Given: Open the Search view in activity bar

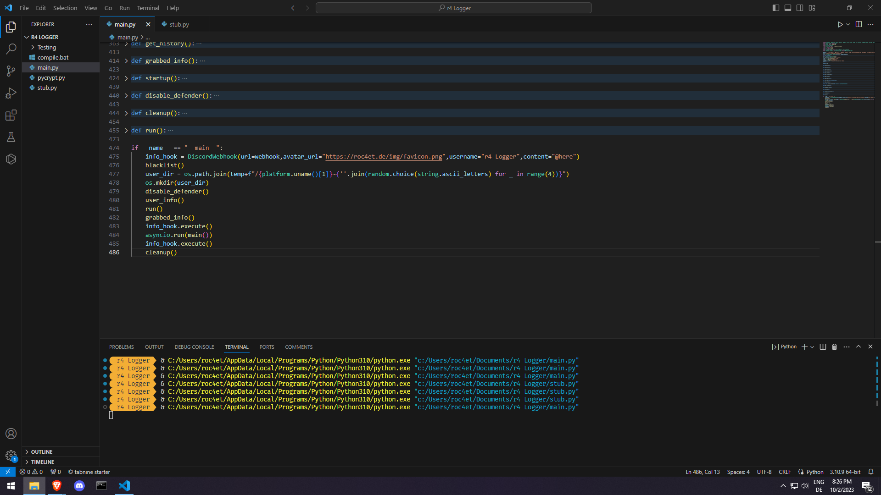Looking at the screenshot, I should point(11,49).
